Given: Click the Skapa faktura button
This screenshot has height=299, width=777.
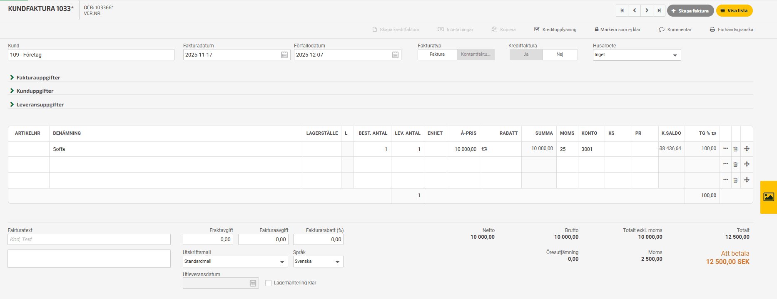Looking at the screenshot, I should click(690, 11).
